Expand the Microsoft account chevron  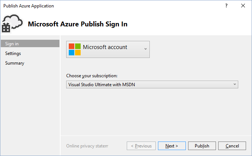pyautogui.click(x=145, y=49)
